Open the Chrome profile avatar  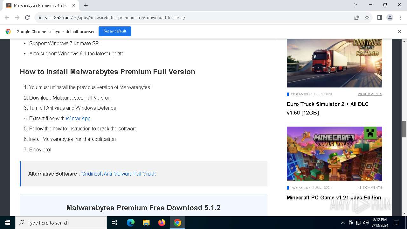tap(390, 17)
